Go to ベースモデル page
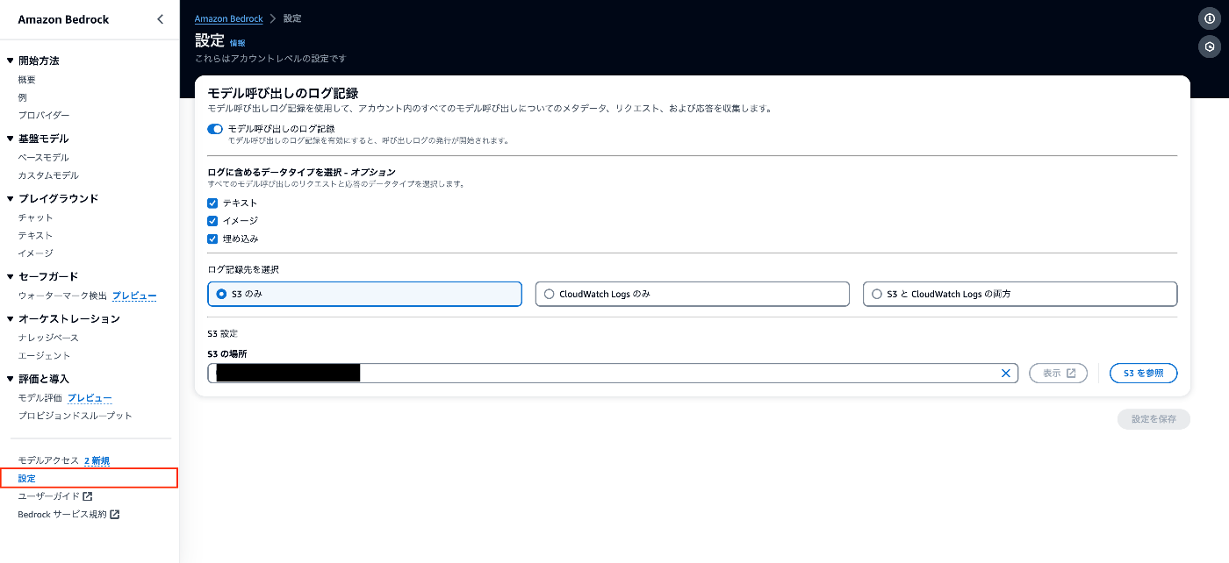The image size is (1229, 563). coord(44,158)
